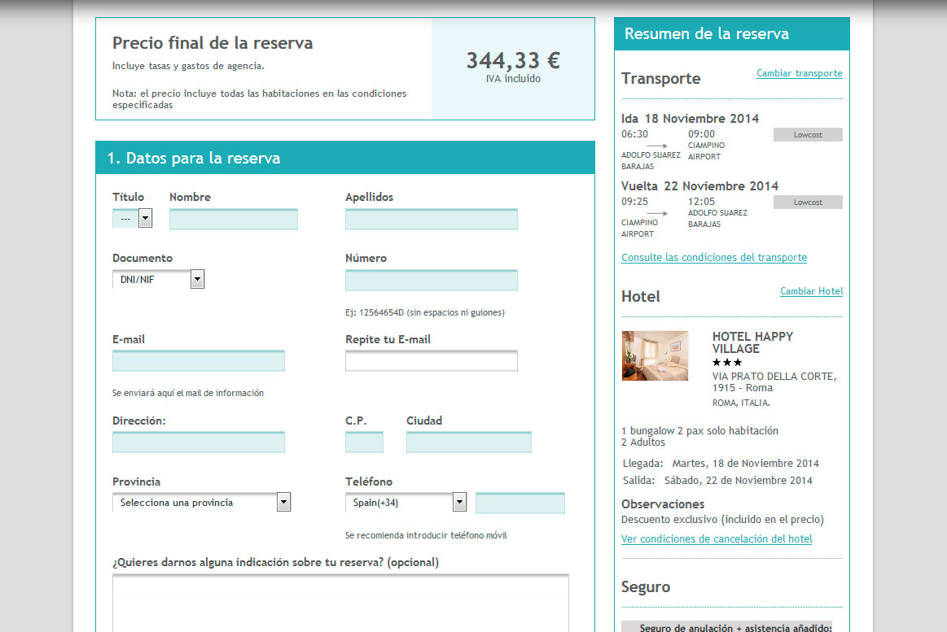Focus the Apellidos text field
This screenshot has width=947, height=632.
coord(431,220)
